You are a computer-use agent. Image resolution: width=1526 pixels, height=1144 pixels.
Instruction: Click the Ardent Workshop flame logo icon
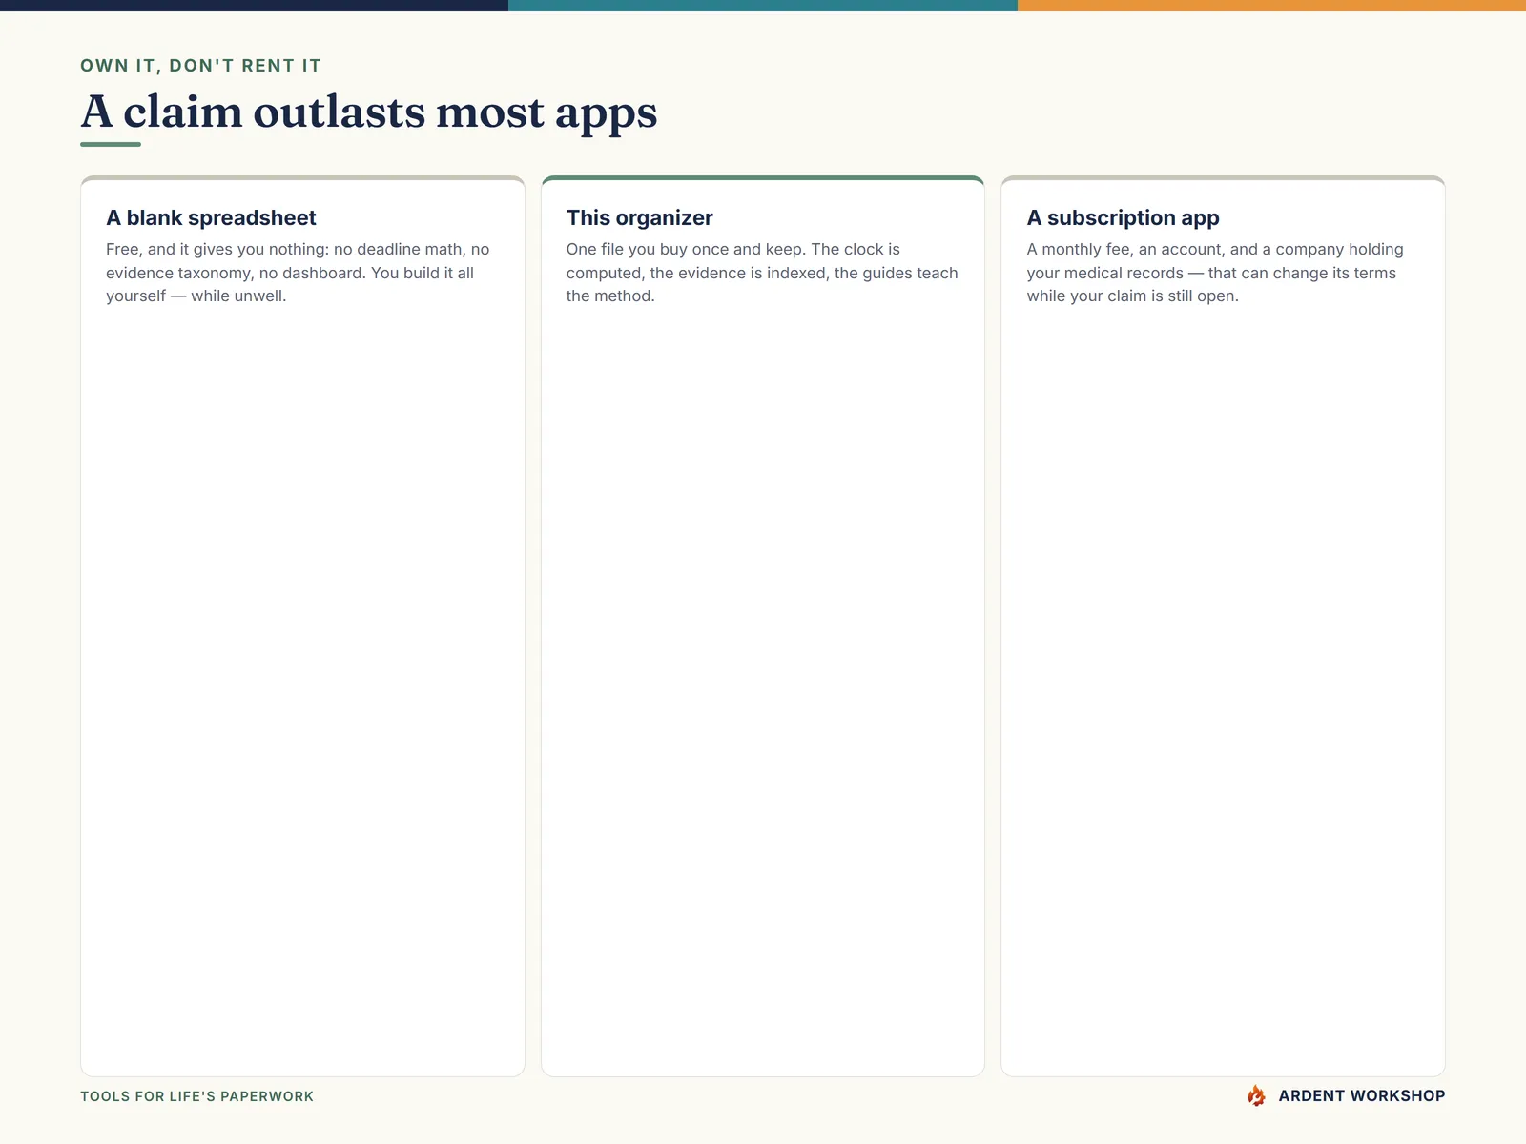[x=1256, y=1095]
